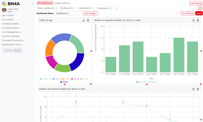203x122 pixels.
Task: Apply dashboard changes
Action: [x=199, y=13]
